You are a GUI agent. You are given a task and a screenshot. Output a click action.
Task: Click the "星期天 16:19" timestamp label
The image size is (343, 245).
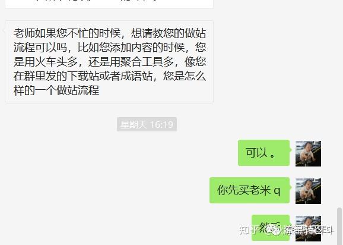(x=147, y=124)
